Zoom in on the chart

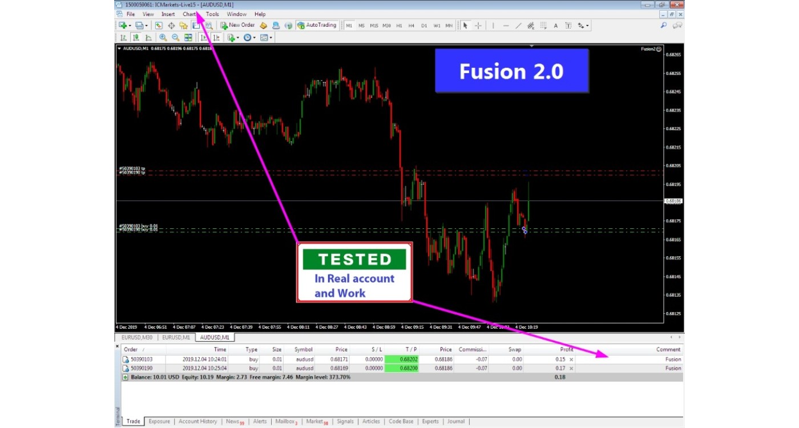click(x=163, y=38)
